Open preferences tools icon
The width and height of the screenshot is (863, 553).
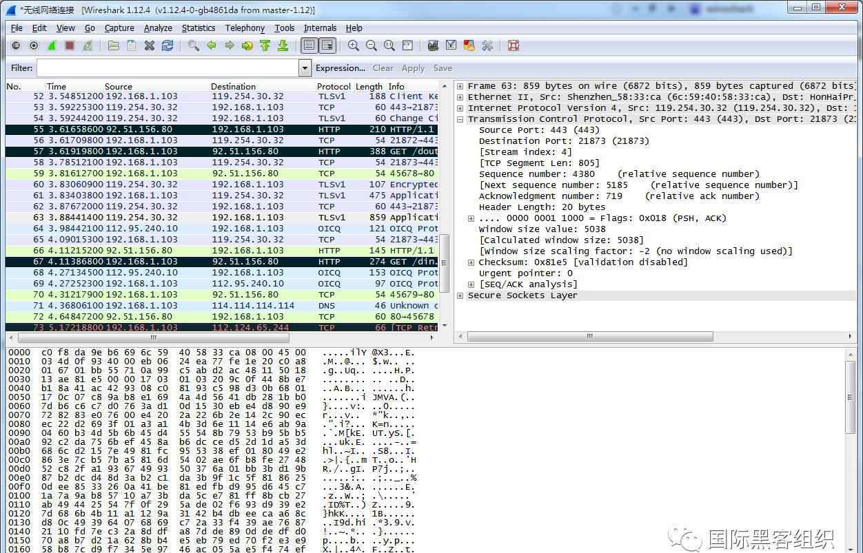pyautogui.click(x=487, y=45)
